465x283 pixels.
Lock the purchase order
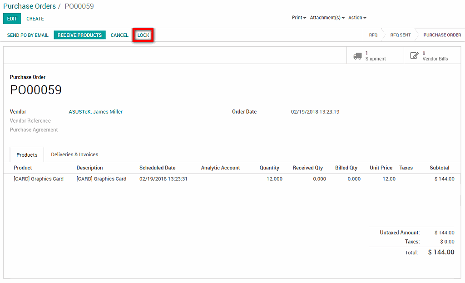[143, 35]
